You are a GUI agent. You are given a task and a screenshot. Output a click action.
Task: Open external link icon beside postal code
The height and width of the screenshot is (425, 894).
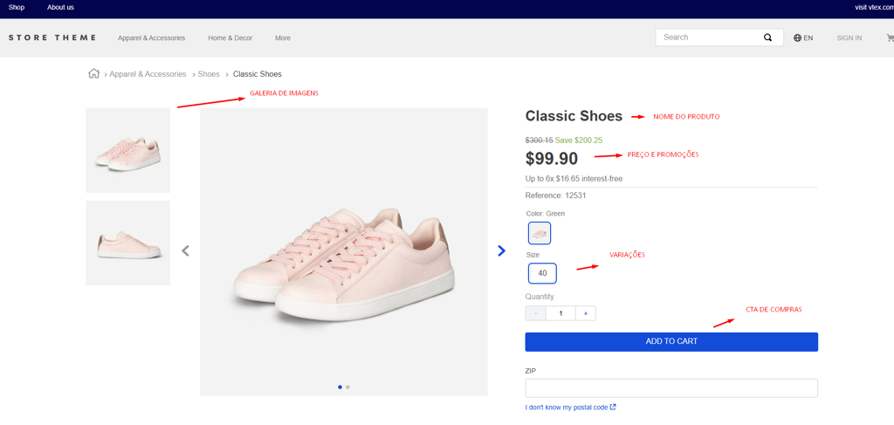(x=613, y=407)
